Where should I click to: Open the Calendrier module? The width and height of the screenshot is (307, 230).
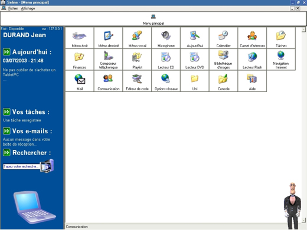coord(223,38)
